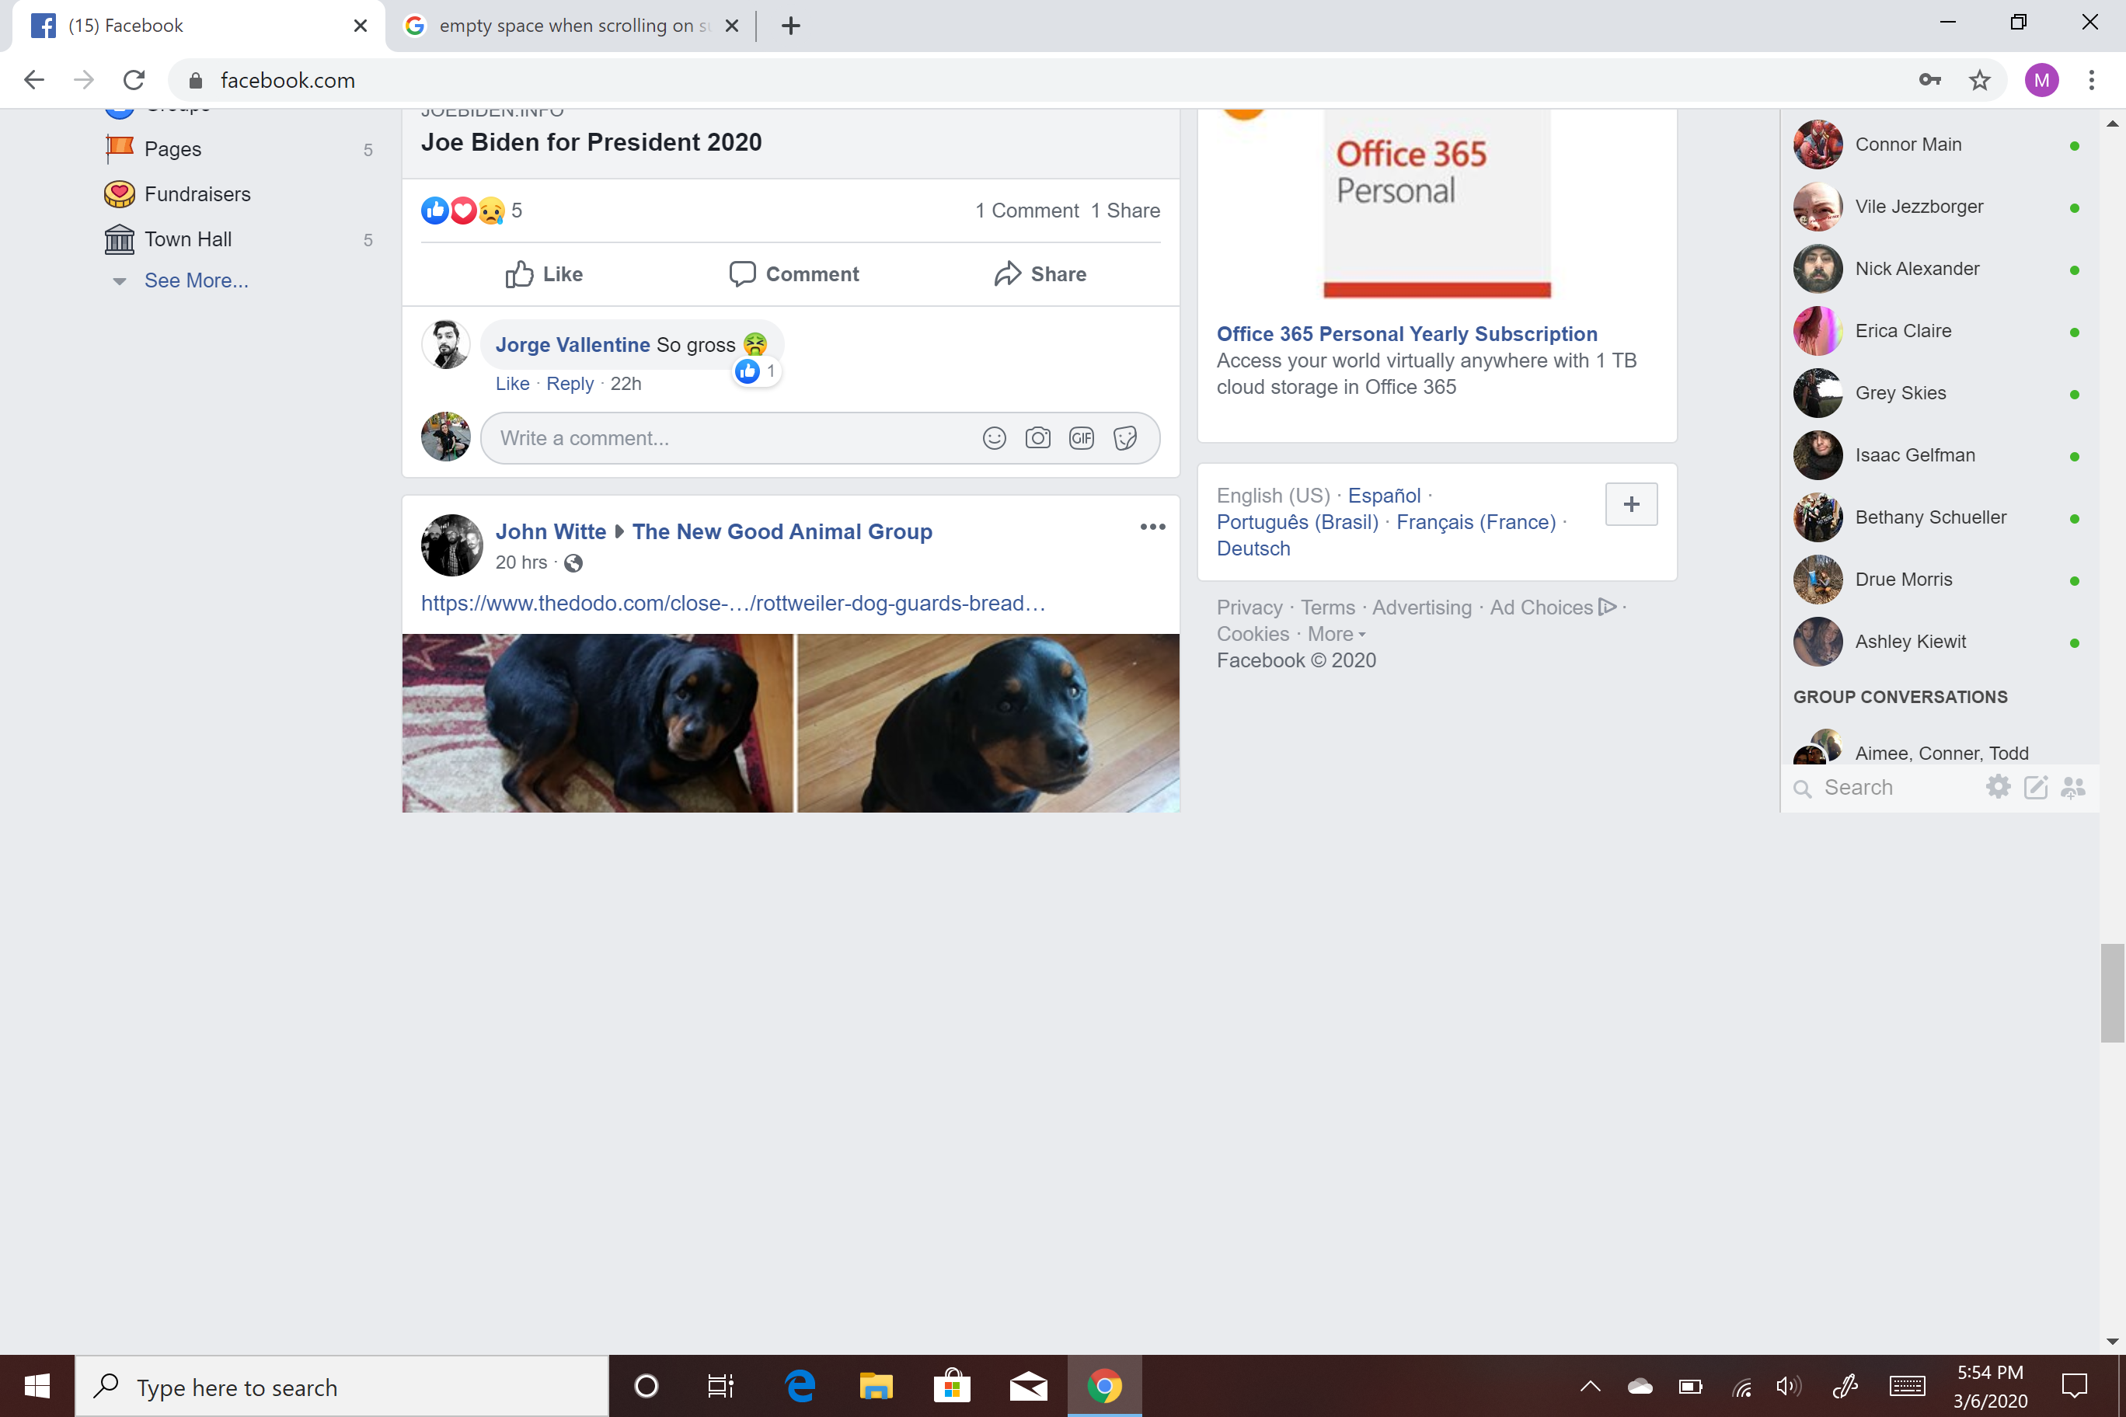Open the Ad Choices icon link
Screen dimensions: 2126x1417
(1607, 608)
